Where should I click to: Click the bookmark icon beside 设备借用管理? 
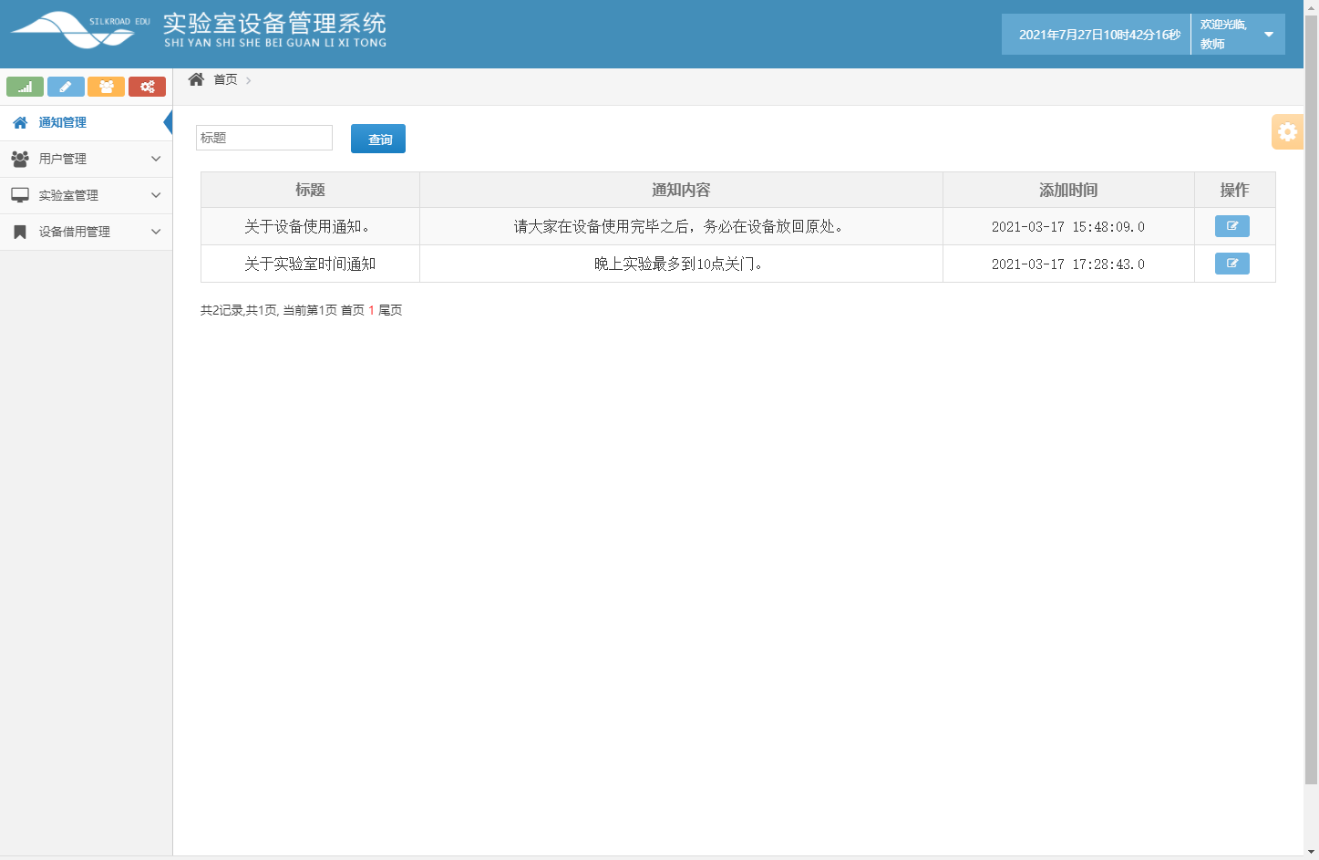[19, 231]
